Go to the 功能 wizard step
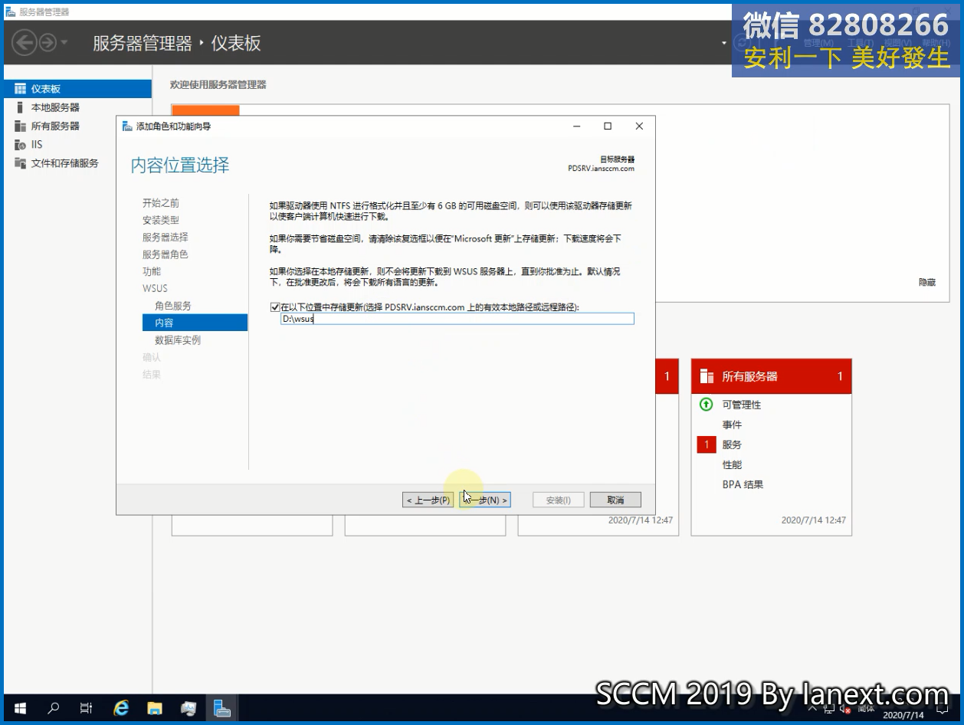This screenshot has height=725, width=964. (152, 271)
